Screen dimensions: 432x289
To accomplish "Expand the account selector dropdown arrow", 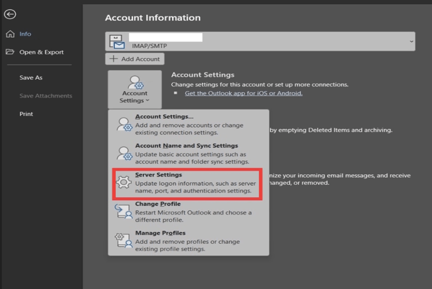I will click(411, 42).
